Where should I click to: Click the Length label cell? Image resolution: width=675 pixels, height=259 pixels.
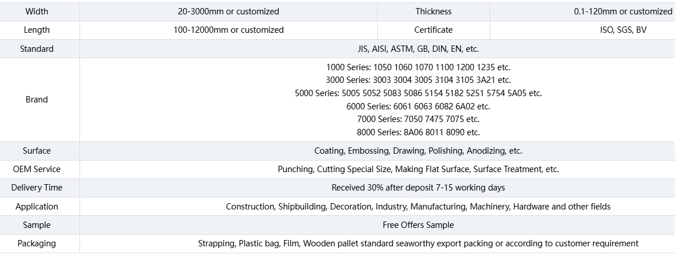(37, 30)
